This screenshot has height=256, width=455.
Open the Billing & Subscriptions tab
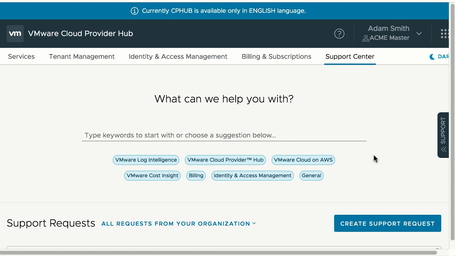pos(276,57)
